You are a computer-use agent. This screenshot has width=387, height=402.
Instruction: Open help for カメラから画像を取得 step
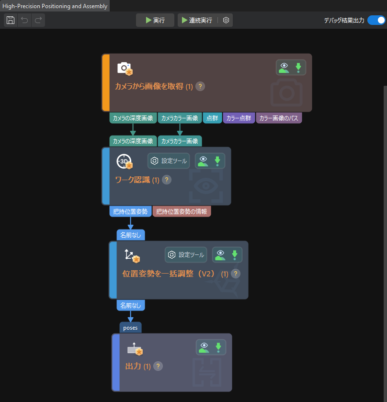[x=200, y=86]
